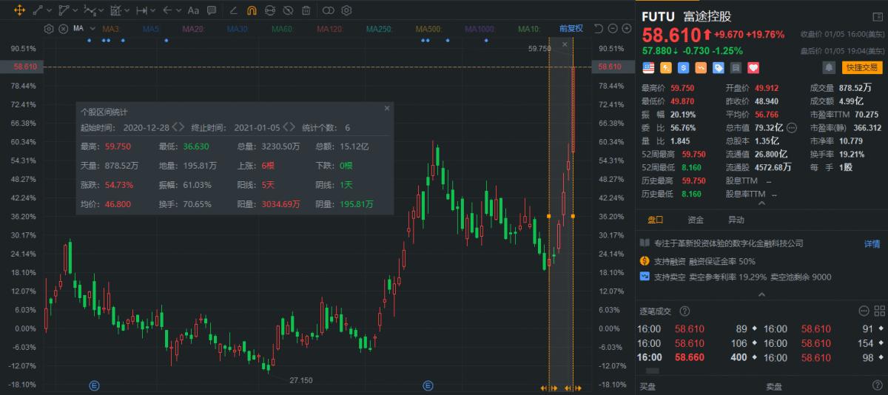Screen dimensions: 888x395
Task: Click the 快捷交易 quick trade button
Action: (862, 67)
